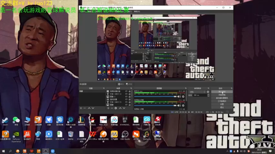Move the scene down in the Scenes panel

coord(93,108)
